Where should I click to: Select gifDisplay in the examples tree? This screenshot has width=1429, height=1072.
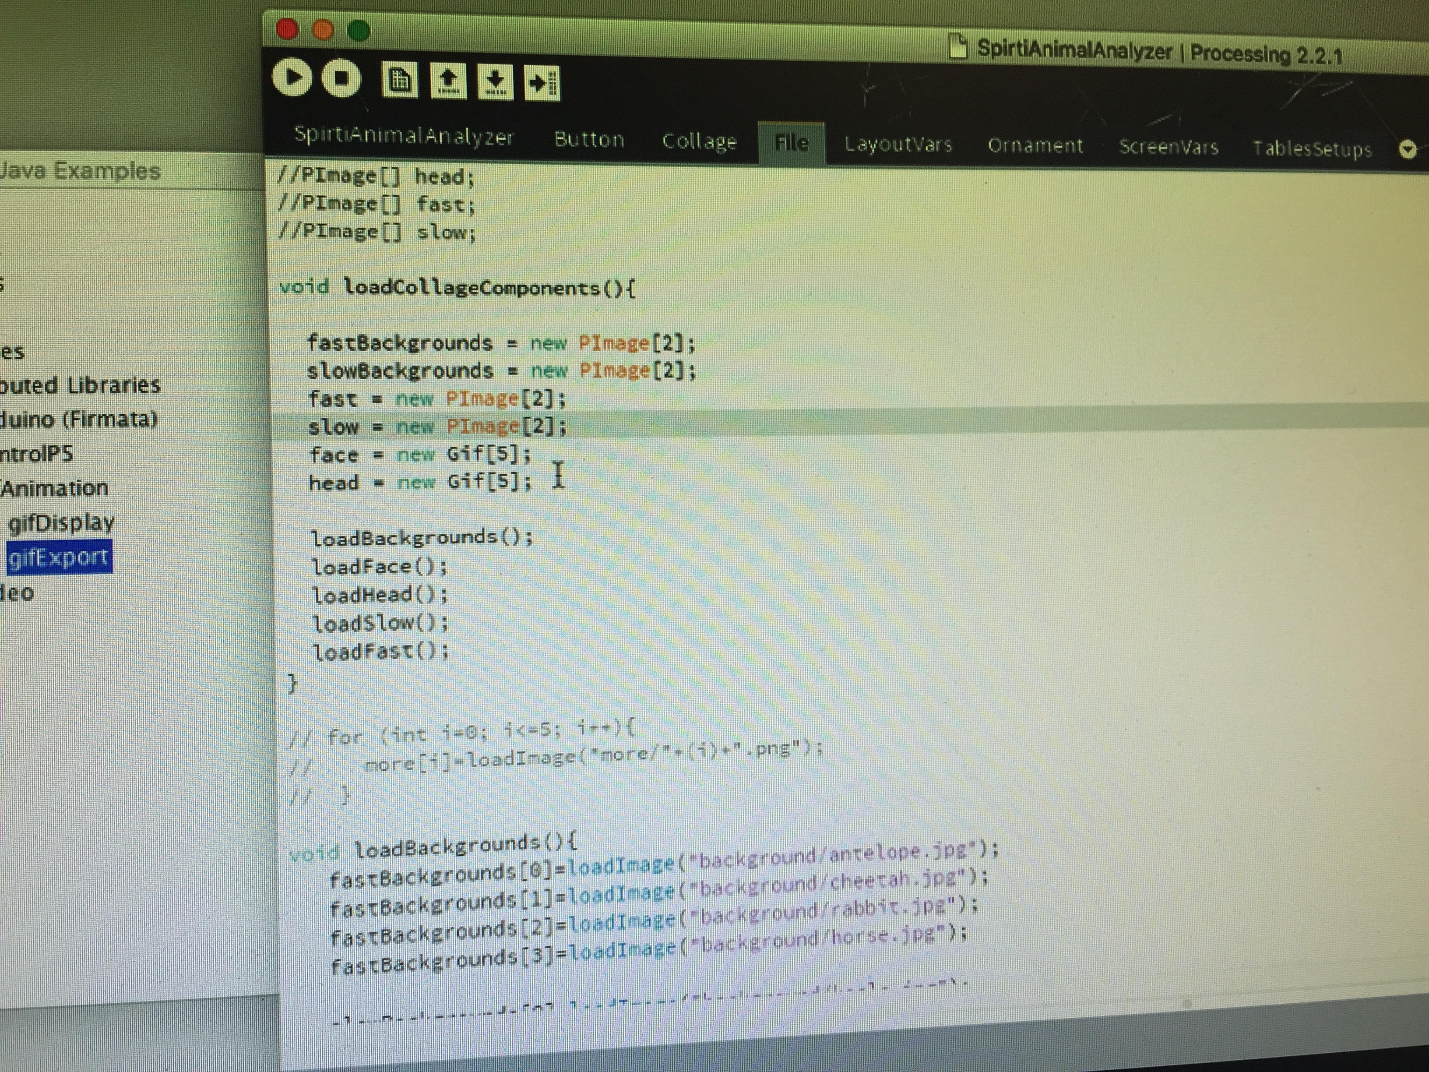pos(61,522)
